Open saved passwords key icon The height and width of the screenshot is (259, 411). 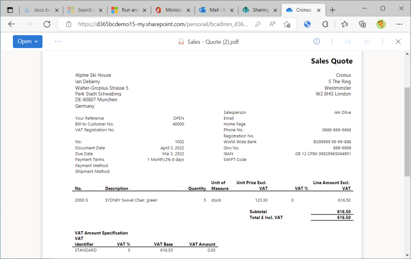[258, 24]
